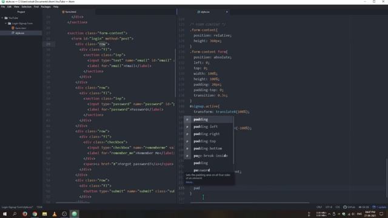Click 'transition: 0.3s;' line in CSS

210,96
